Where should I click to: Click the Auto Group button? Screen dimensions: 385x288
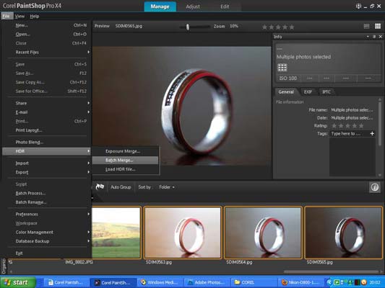[x=121, y=187]
